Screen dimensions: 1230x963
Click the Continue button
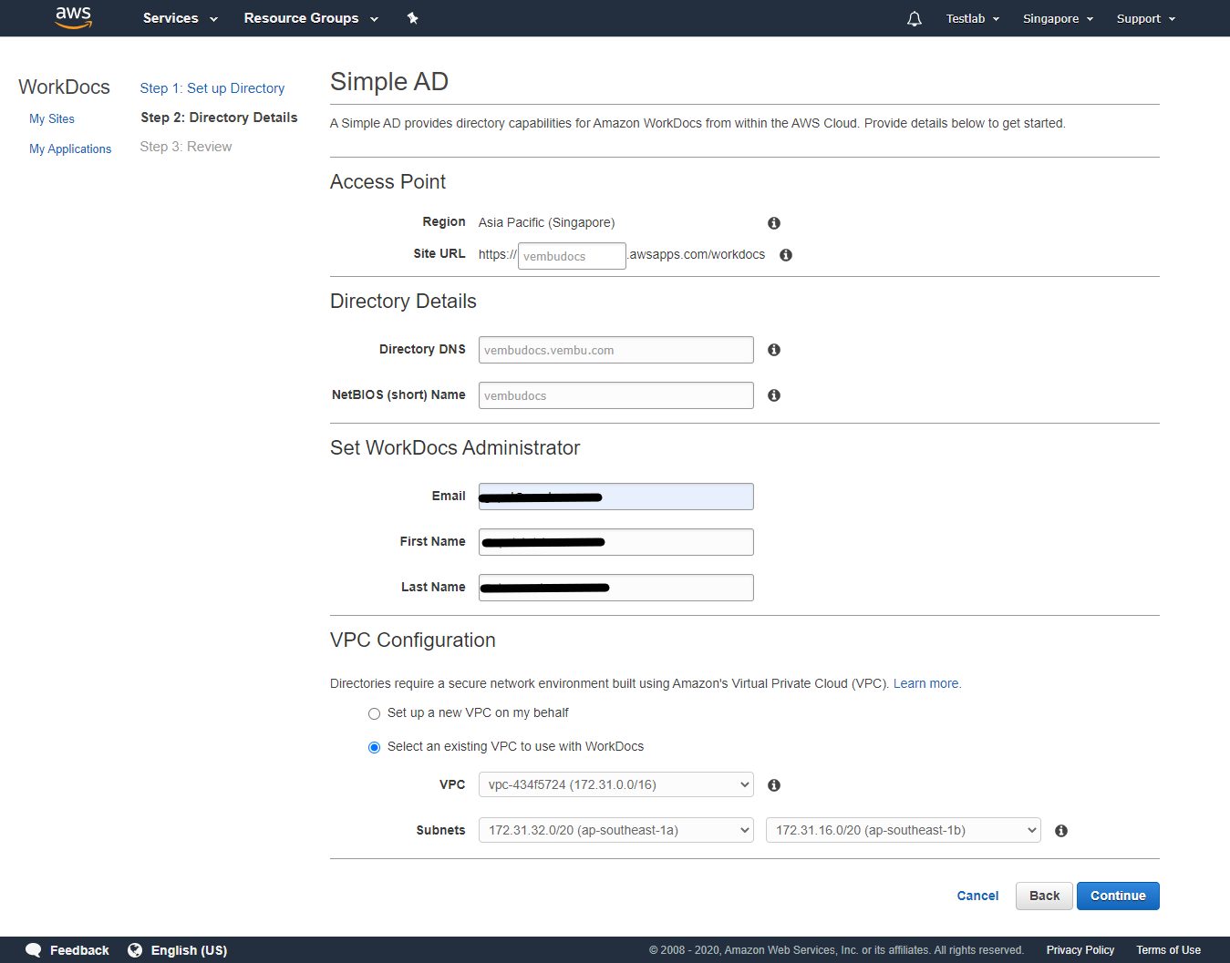point(1118,896)
